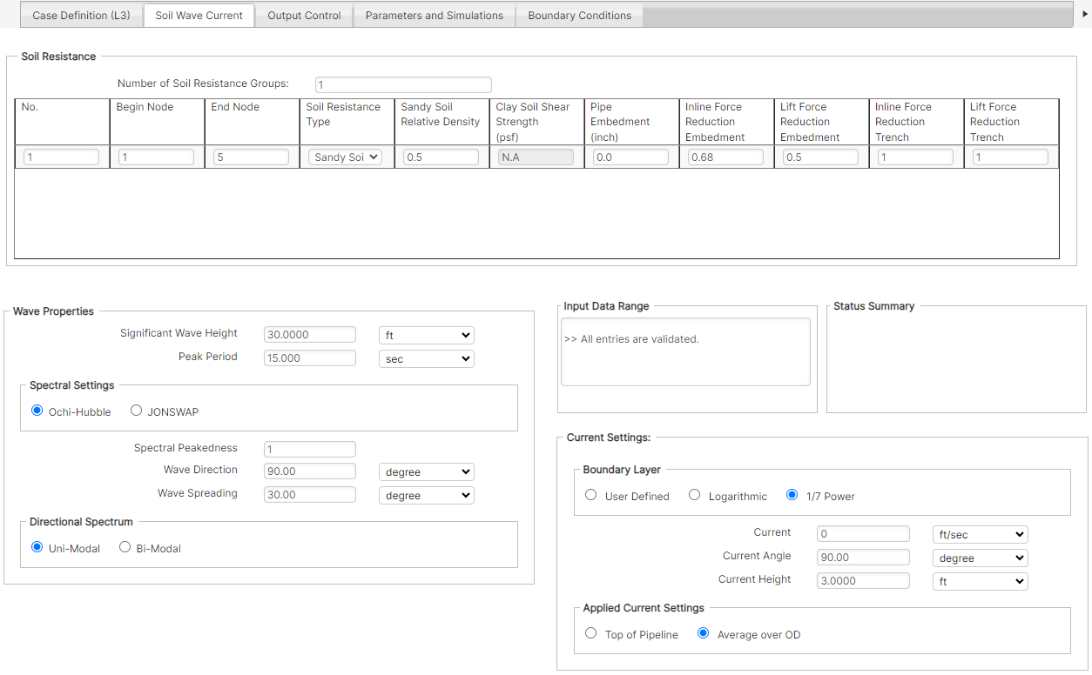Open the Peak Period unit dropdown
This screenshot has width=1092, height=675.
[x=426, y=358]
